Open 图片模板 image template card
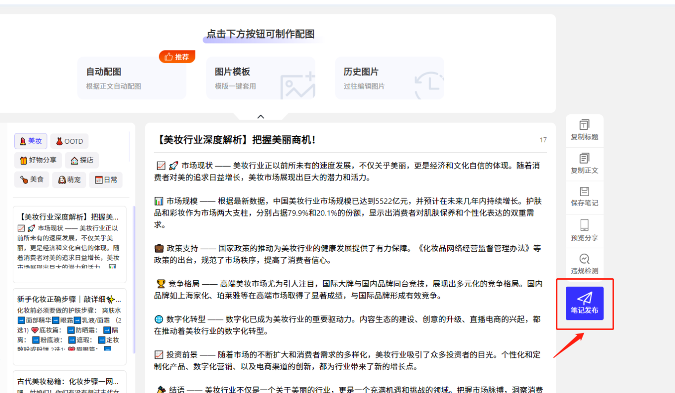The height and width of the screenshot is (393, 675). 260,78
